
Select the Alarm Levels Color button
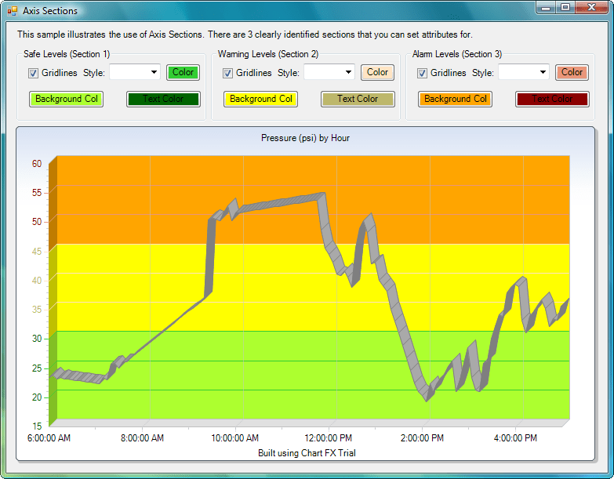572,72
